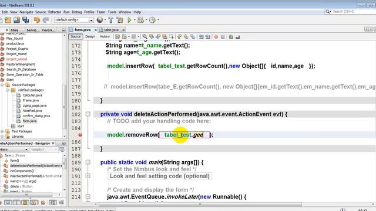Image resolution: width=376 pixels, height=211 pixels.
Task: Click the Undo toolbar icon
Action: 36,20
